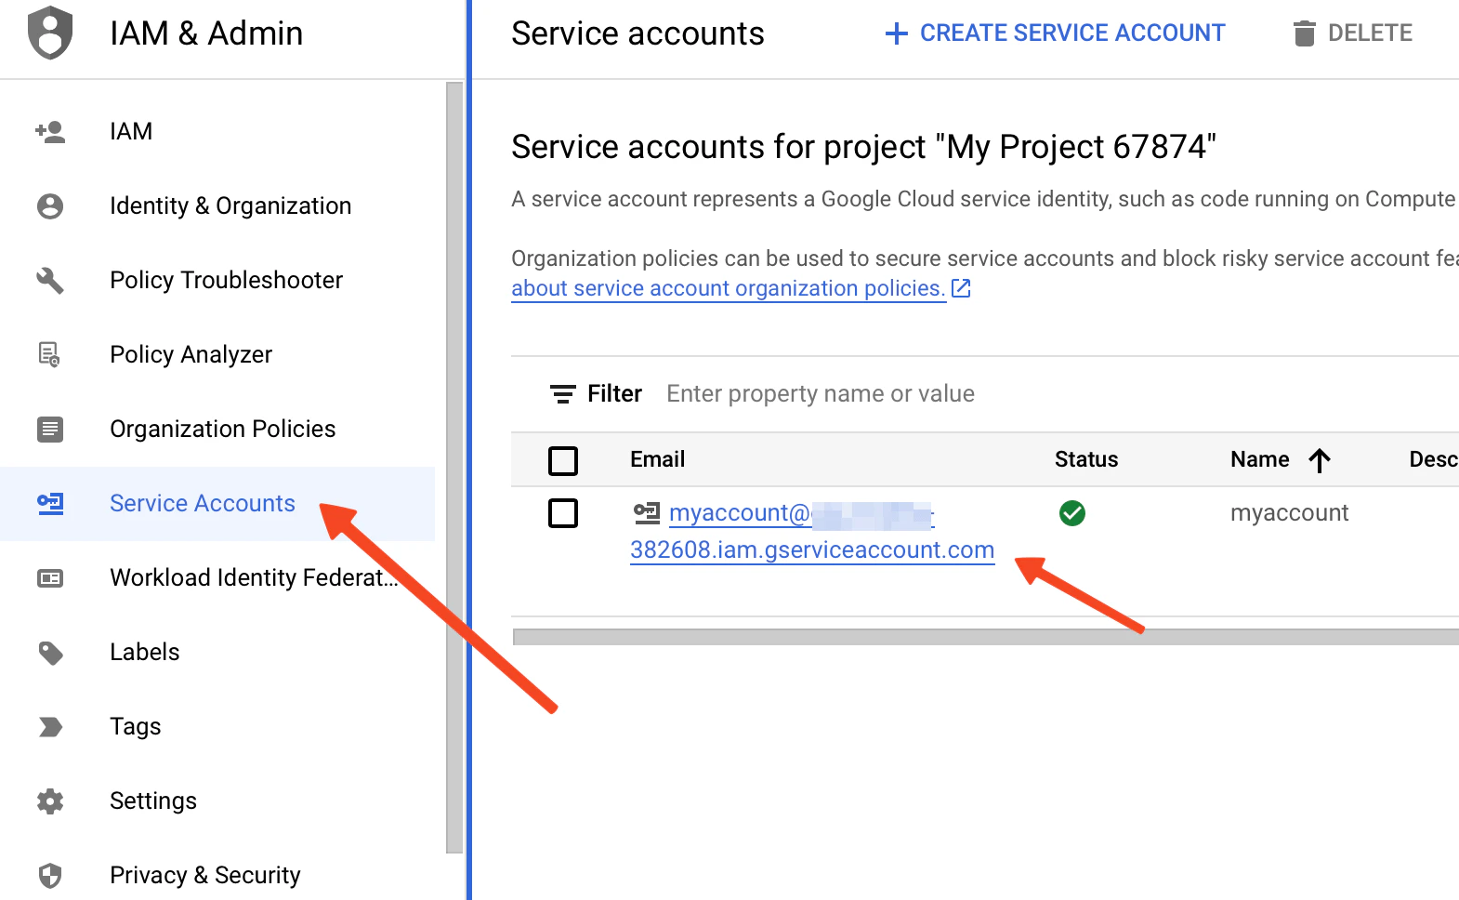Click the green status checkmark for myaccount
This screenshot has width=1459, height=900.
(x=1072, y=512)
